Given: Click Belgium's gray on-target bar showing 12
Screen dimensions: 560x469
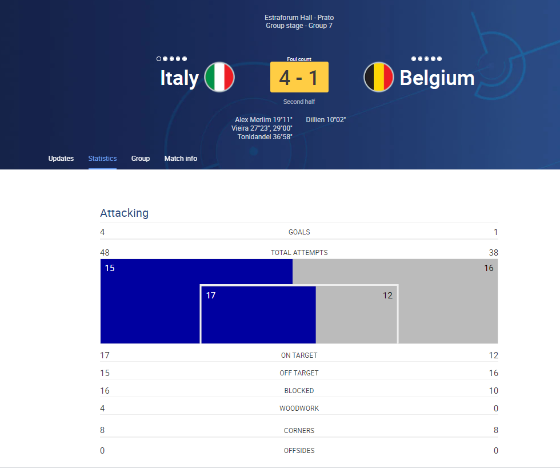Looking at the screenshot, I should [x=357, y=314].
